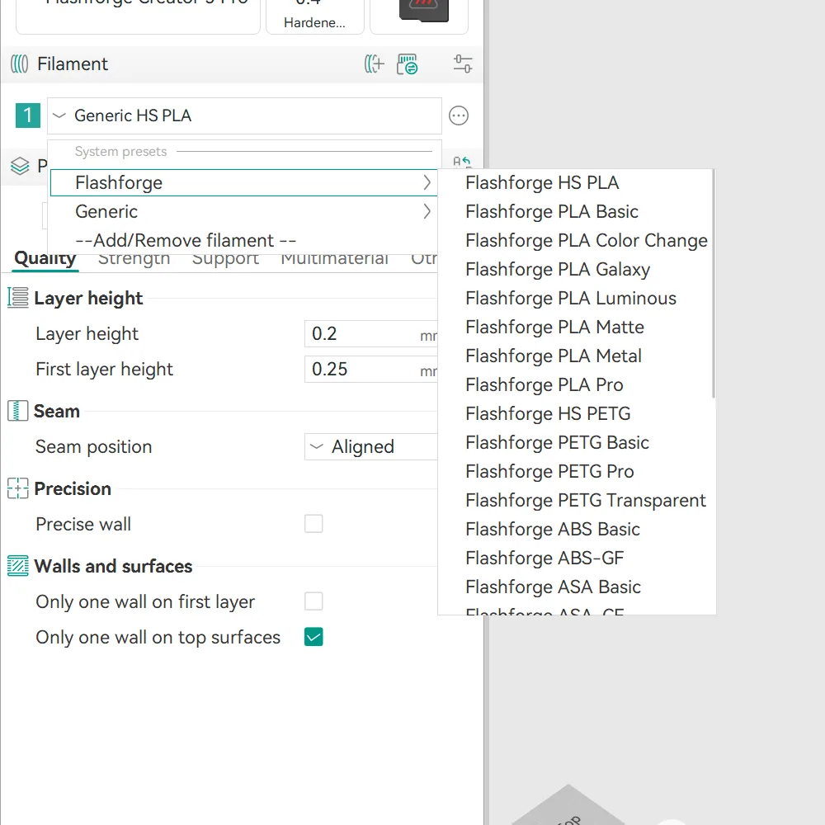
Task: Select Flashforge PLA Basic preset
Action: 576,211
